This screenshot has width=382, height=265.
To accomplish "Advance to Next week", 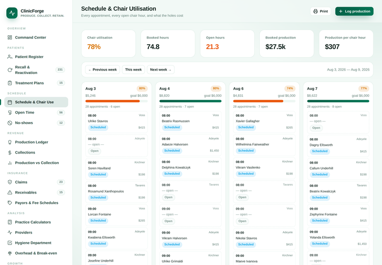I will (160, 70).
